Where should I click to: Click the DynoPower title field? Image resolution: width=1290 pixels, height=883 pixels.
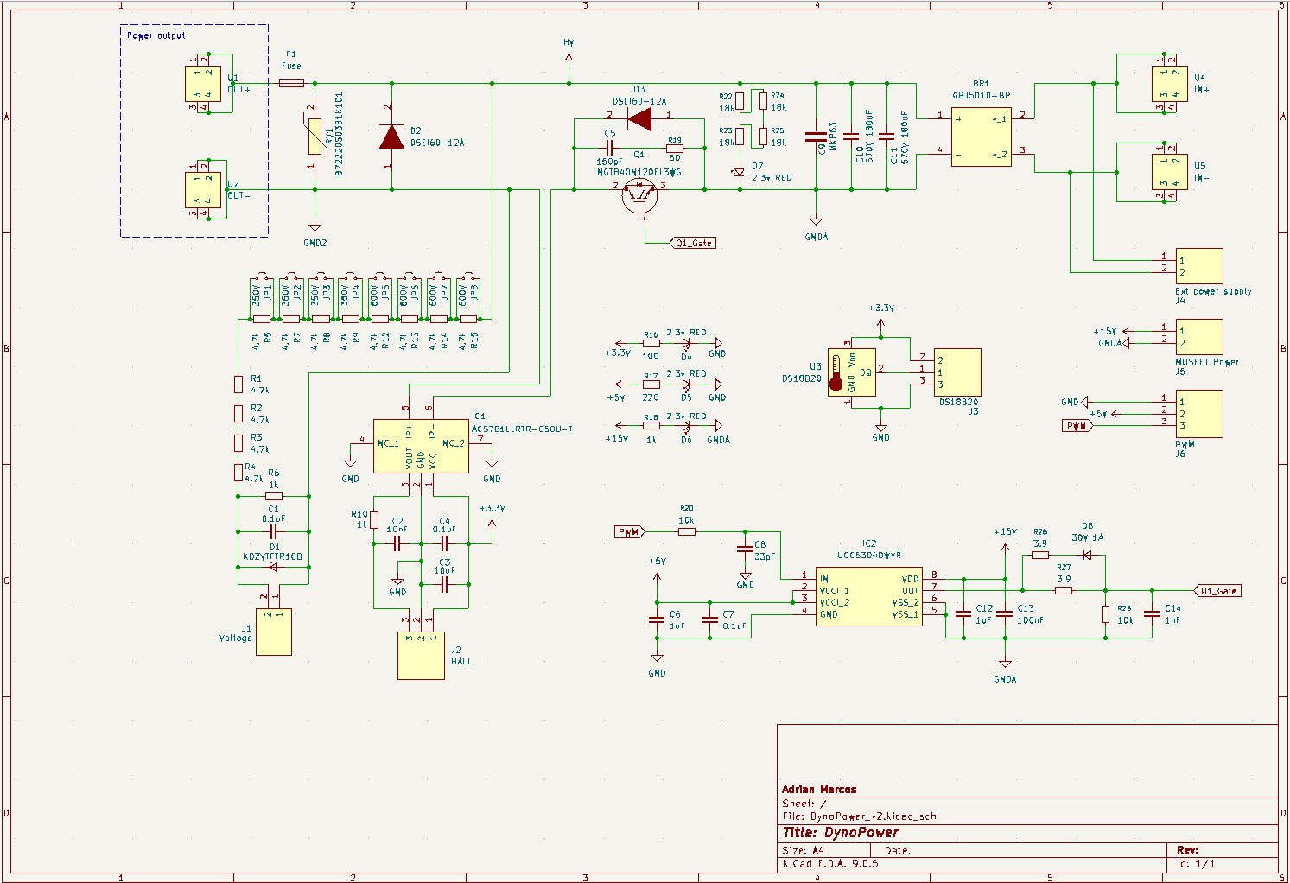tap(840, 833)
